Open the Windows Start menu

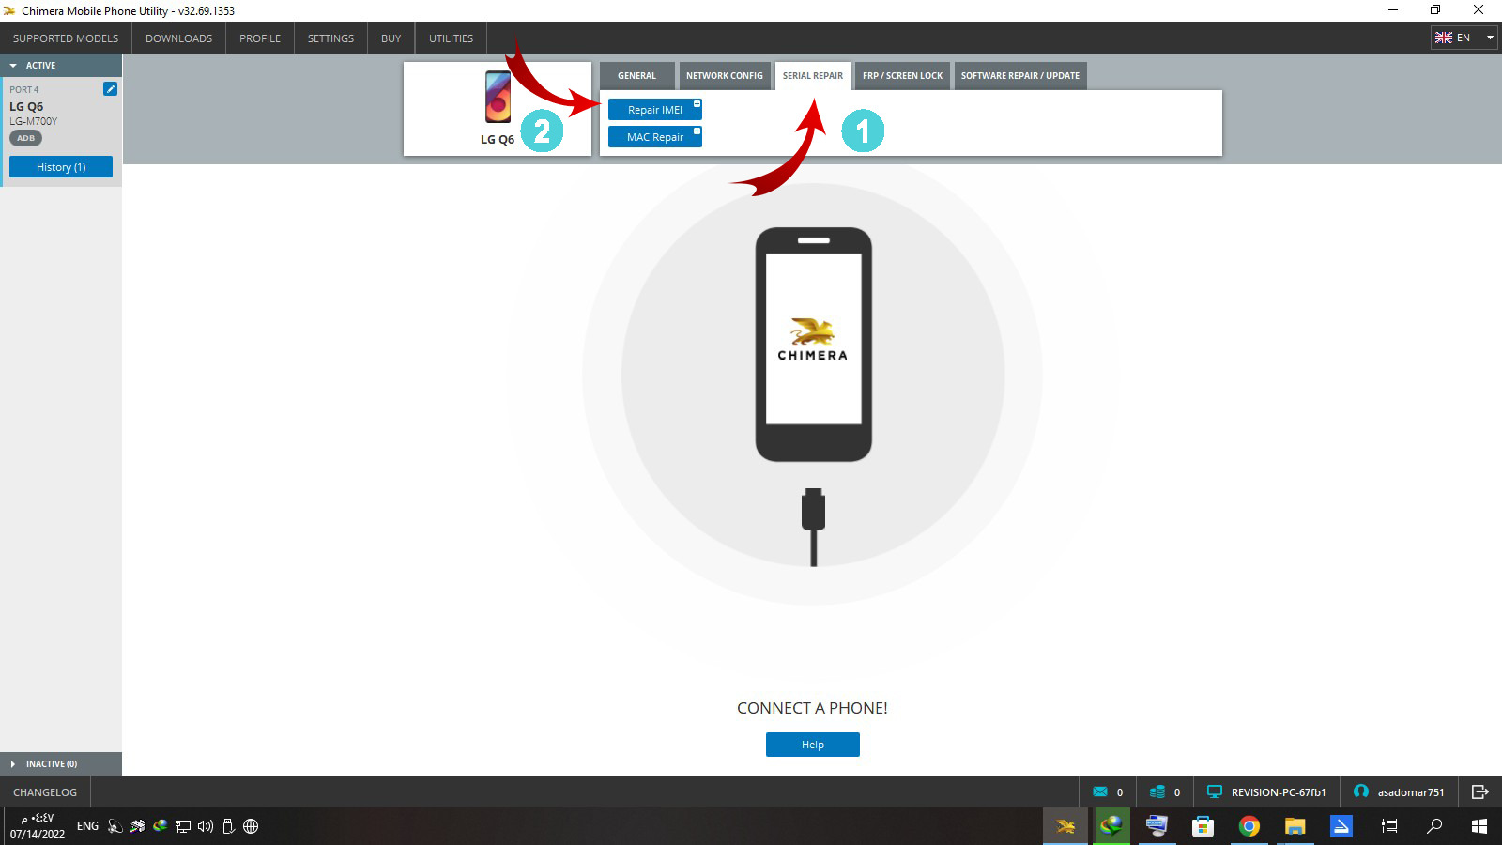1479,826
